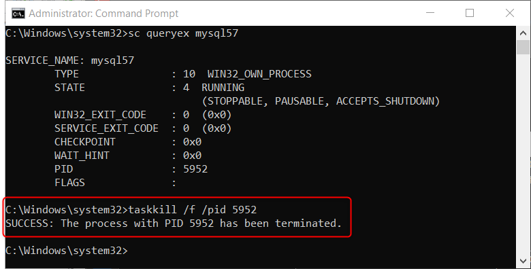Click the WIN32_OWN_PROCESS type value

[259, 74]
